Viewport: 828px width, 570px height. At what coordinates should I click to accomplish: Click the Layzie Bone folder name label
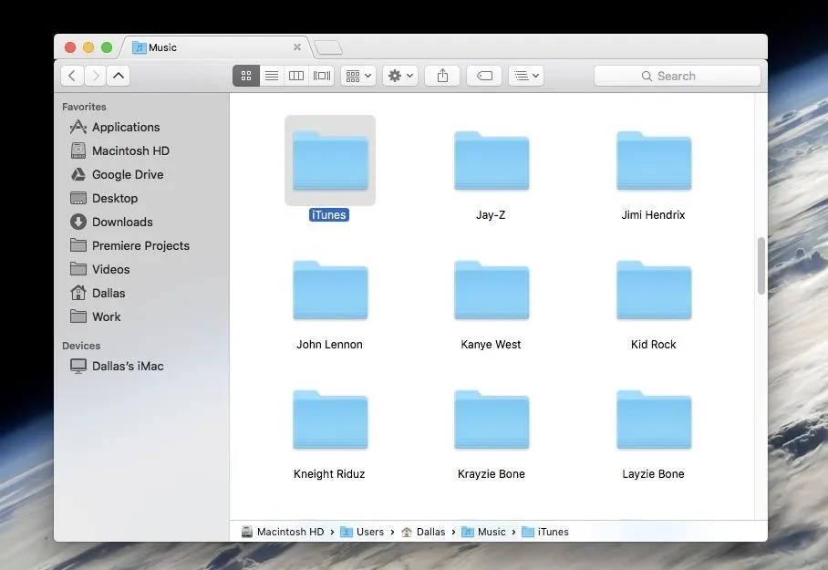(x=653, y=474)
